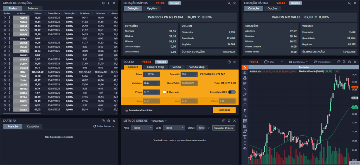This screenshot has height=165, width=360.
Task: Open settings gear of Grade de Cotações
Action: click(x=103, y=3)
